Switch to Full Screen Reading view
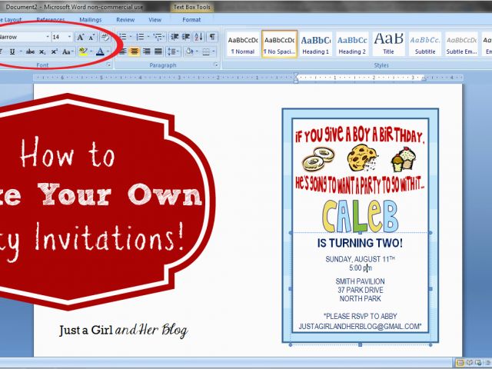Image resolution: width=492 pixels, height=369 pixels. (x=470, y=362)
